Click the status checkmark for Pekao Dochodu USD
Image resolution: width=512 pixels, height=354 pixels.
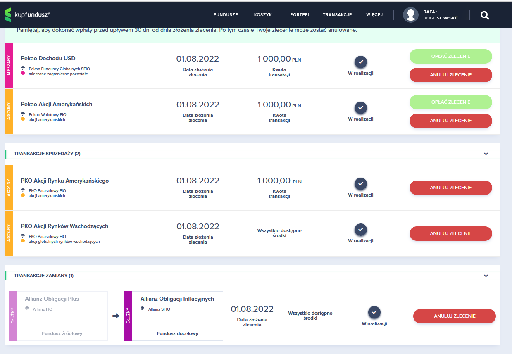coord(361,62)
